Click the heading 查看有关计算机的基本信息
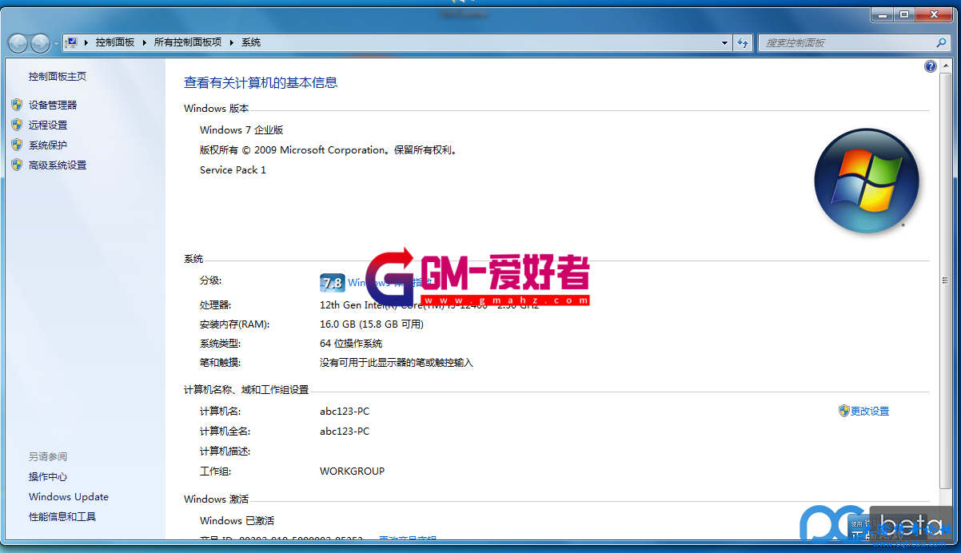The width and height of the screenshot is (961, 553). tap(261, 82)
